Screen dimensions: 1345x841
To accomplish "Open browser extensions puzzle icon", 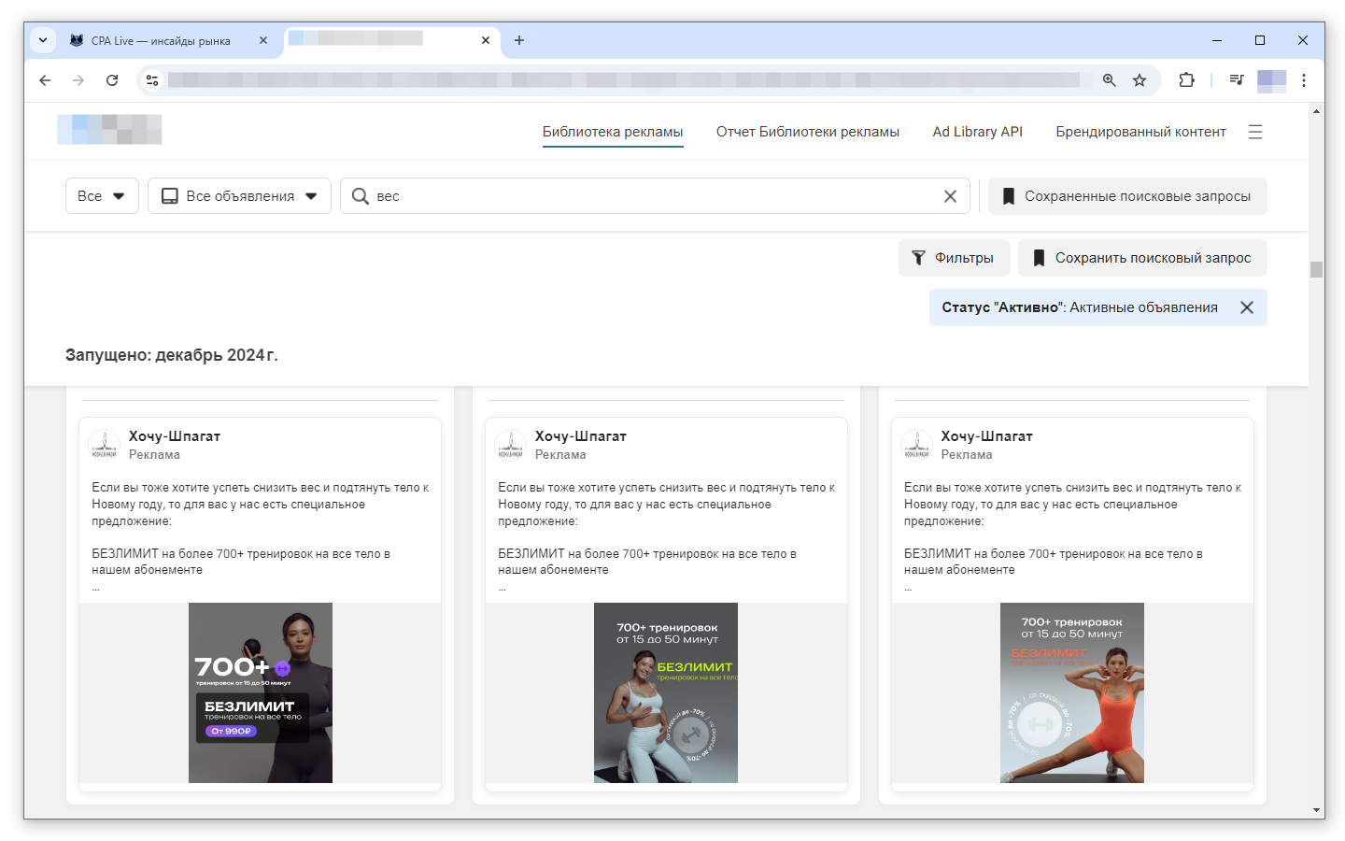I will pos(1186,80).
